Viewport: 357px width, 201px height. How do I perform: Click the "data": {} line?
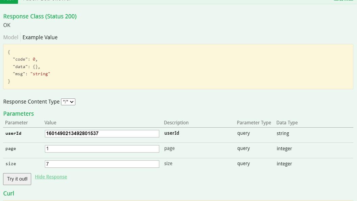pos(26,67)
